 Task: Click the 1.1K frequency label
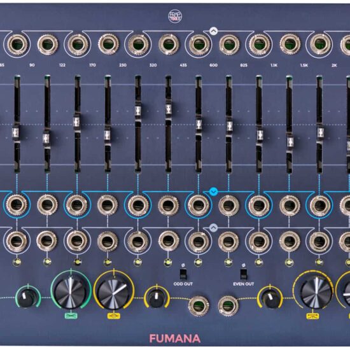(274, 65)
